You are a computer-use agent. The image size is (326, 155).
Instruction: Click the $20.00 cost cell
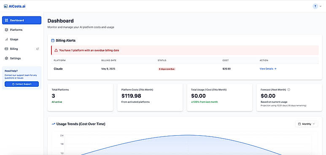point(226,69)
